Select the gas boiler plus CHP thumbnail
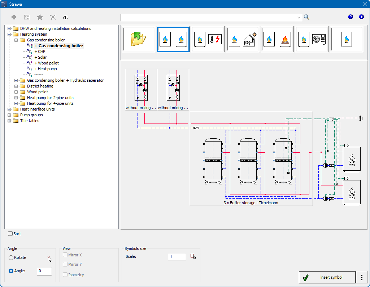The height and width of the screenshot is (287, 370). (x=208, y=39)
